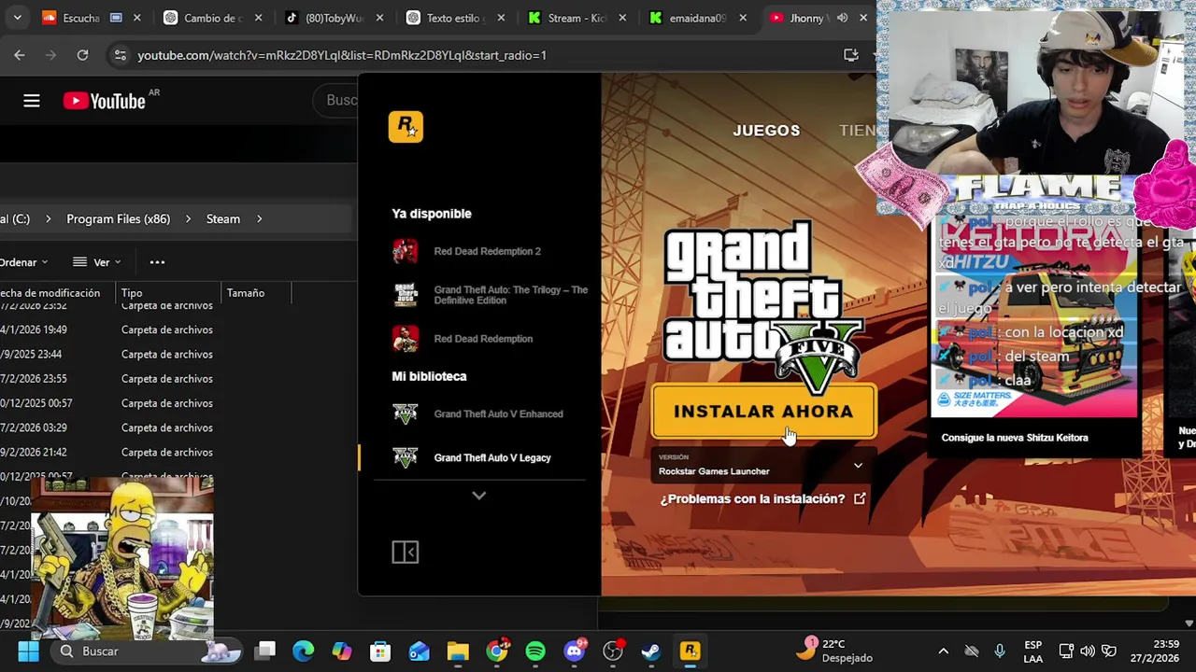Image resolution: width=1196 pixels, height=672 pixels.
Task: Click Program Files (x86) in the Explorer breadcrumb
Action: (118, 218)
